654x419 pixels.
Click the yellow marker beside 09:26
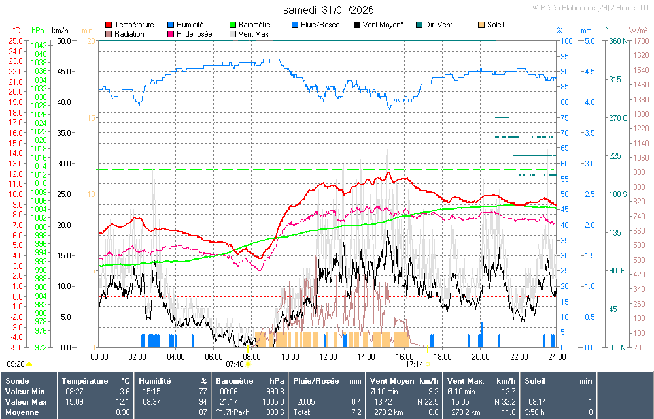29,364
